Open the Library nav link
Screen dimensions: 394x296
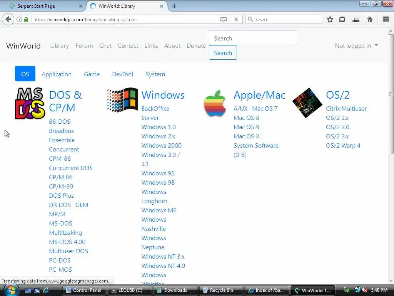(60, 45)
